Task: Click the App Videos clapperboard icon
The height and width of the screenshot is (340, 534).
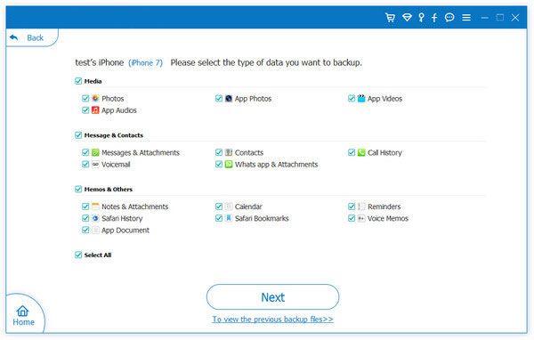Action: point(361,99)
